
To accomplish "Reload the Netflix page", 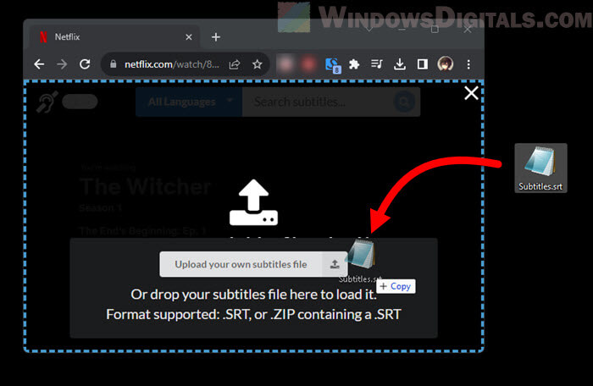I will 85,64.
